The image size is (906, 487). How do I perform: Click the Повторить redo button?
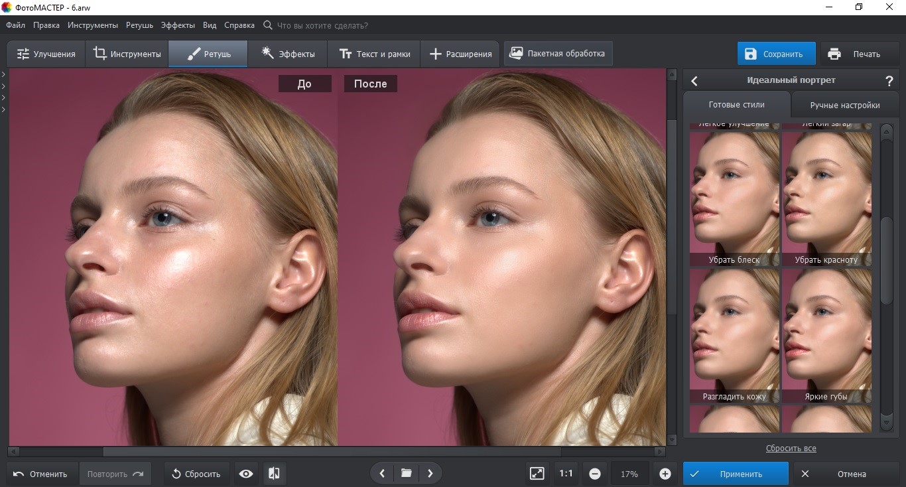[115, 474]
